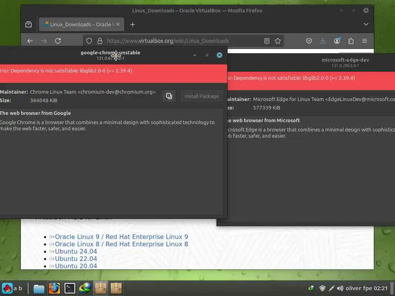Image resolution: width=395 pixels, height=296 pixels.
Task: Open Firefox downloads panel
Action: tap(323, 41)
